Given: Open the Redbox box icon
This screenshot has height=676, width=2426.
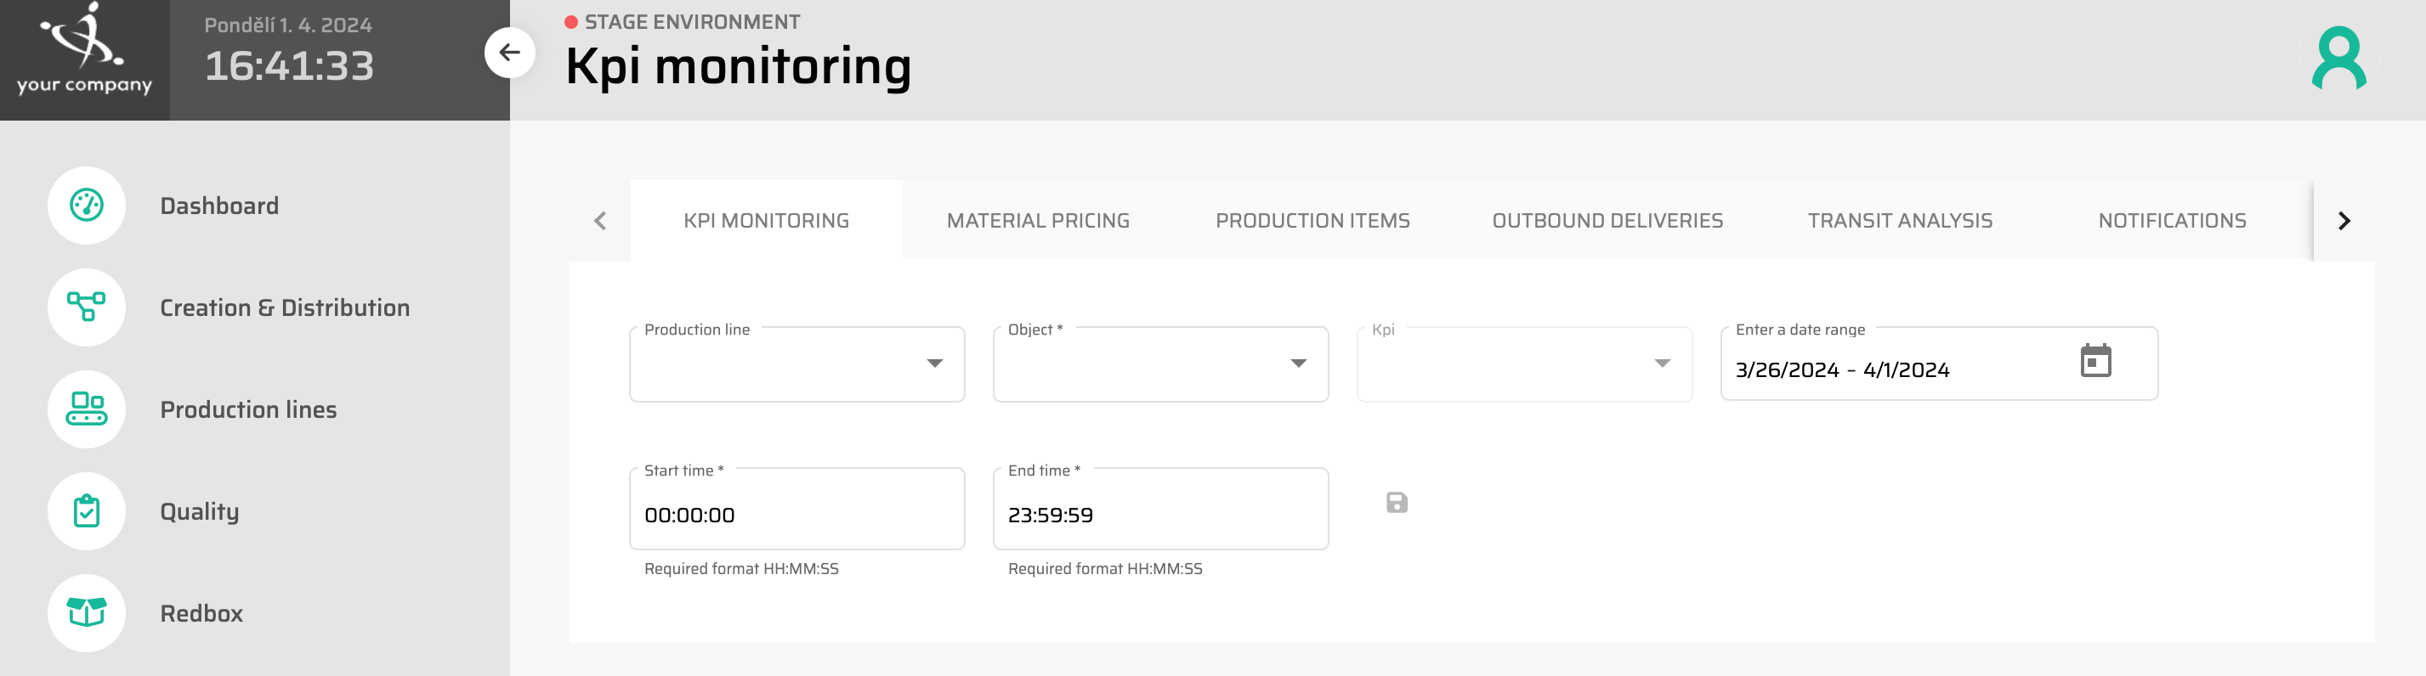Looking at the screenshot, I should 87,612.
